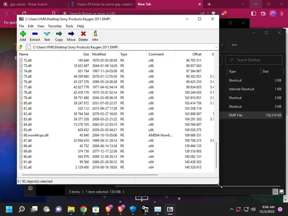Viewport: 288px width, 216px height.
Task: Open the Brave tab search dropdown arrow
Action: click(243, 4)
